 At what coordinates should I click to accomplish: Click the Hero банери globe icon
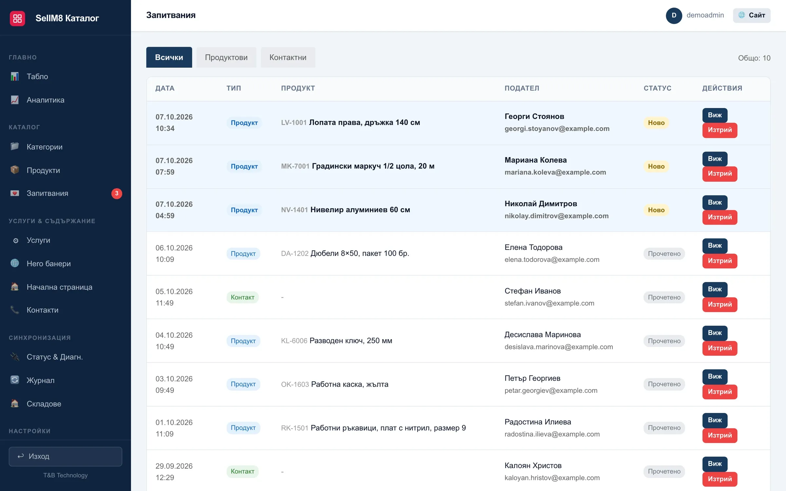(15, 263)
